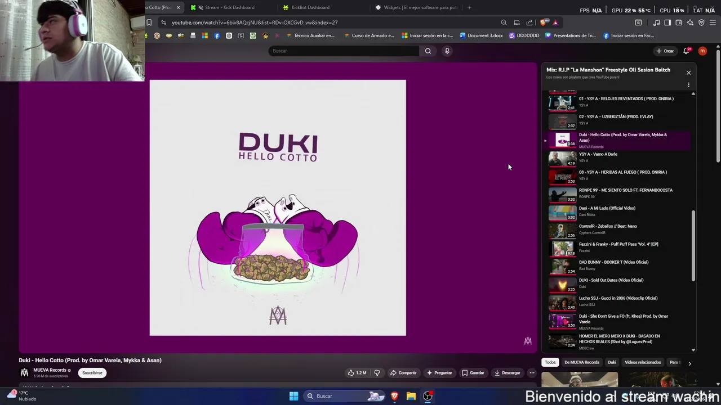The height and width of the screenshot is (405, 721).
Task: Open Document 3.docx bookmark
Action: (482, 35)
